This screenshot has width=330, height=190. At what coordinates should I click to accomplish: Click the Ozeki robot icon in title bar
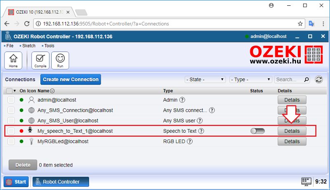tap(8, 36)
